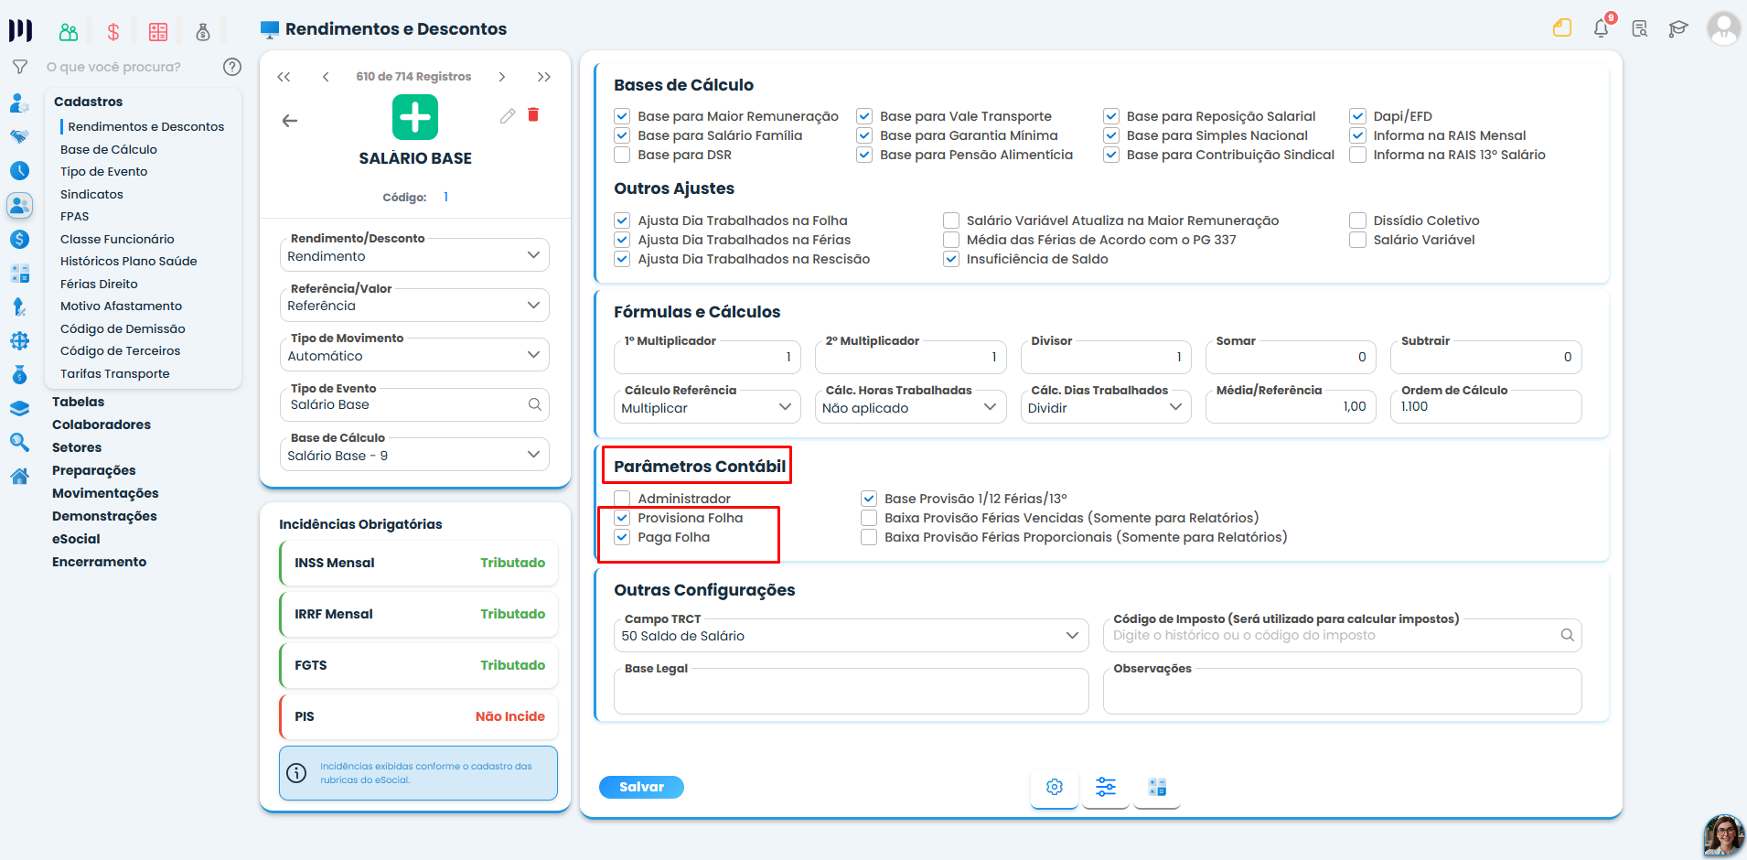
Task: Click the Base Legal text field
Action: pyautogui.click(x=852, y=691)
